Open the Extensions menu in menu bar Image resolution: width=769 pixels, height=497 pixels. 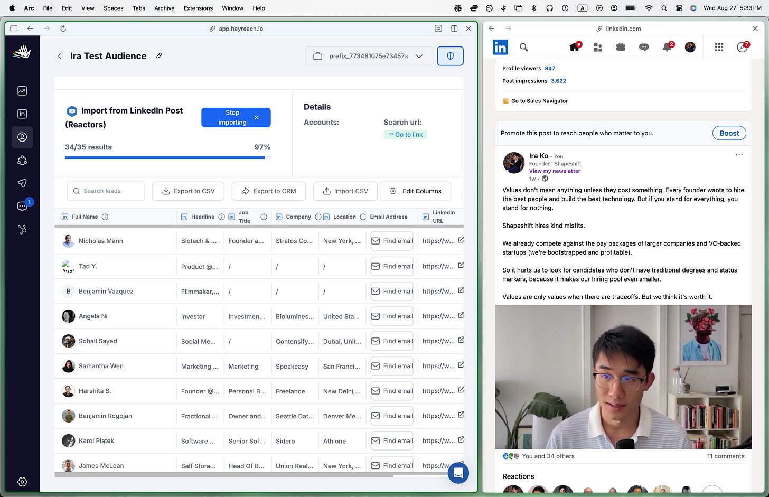(x=198, y=8)
